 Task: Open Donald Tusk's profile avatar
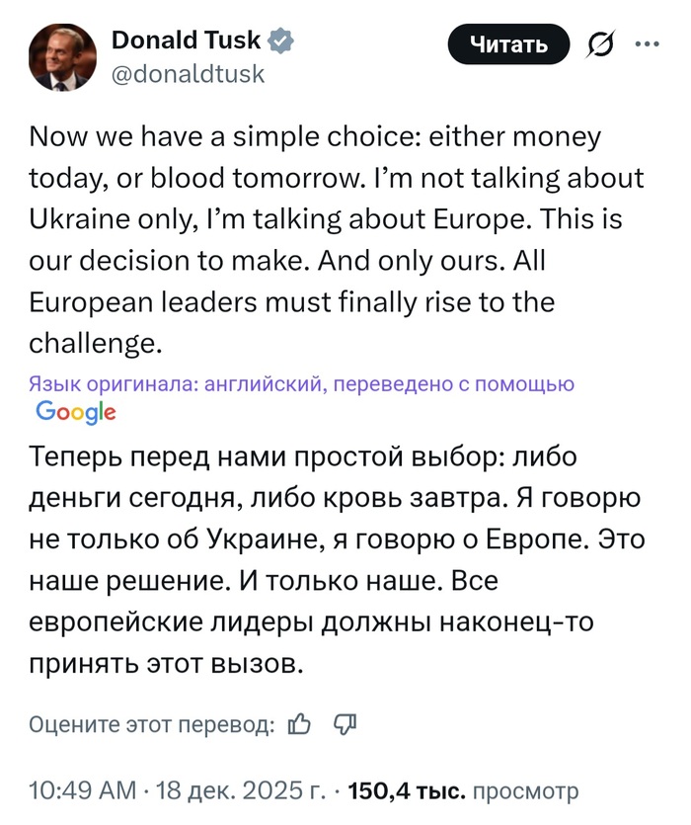coord(62,57)
